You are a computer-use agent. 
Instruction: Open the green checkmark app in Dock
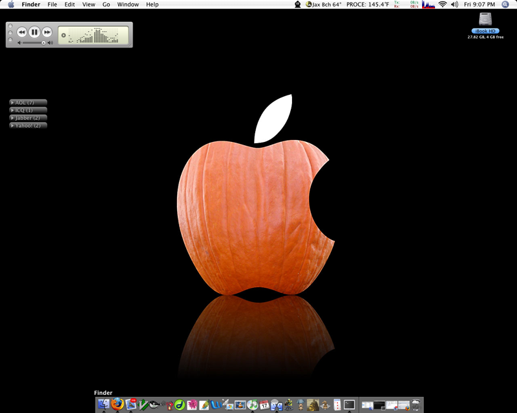coord(143,405)
